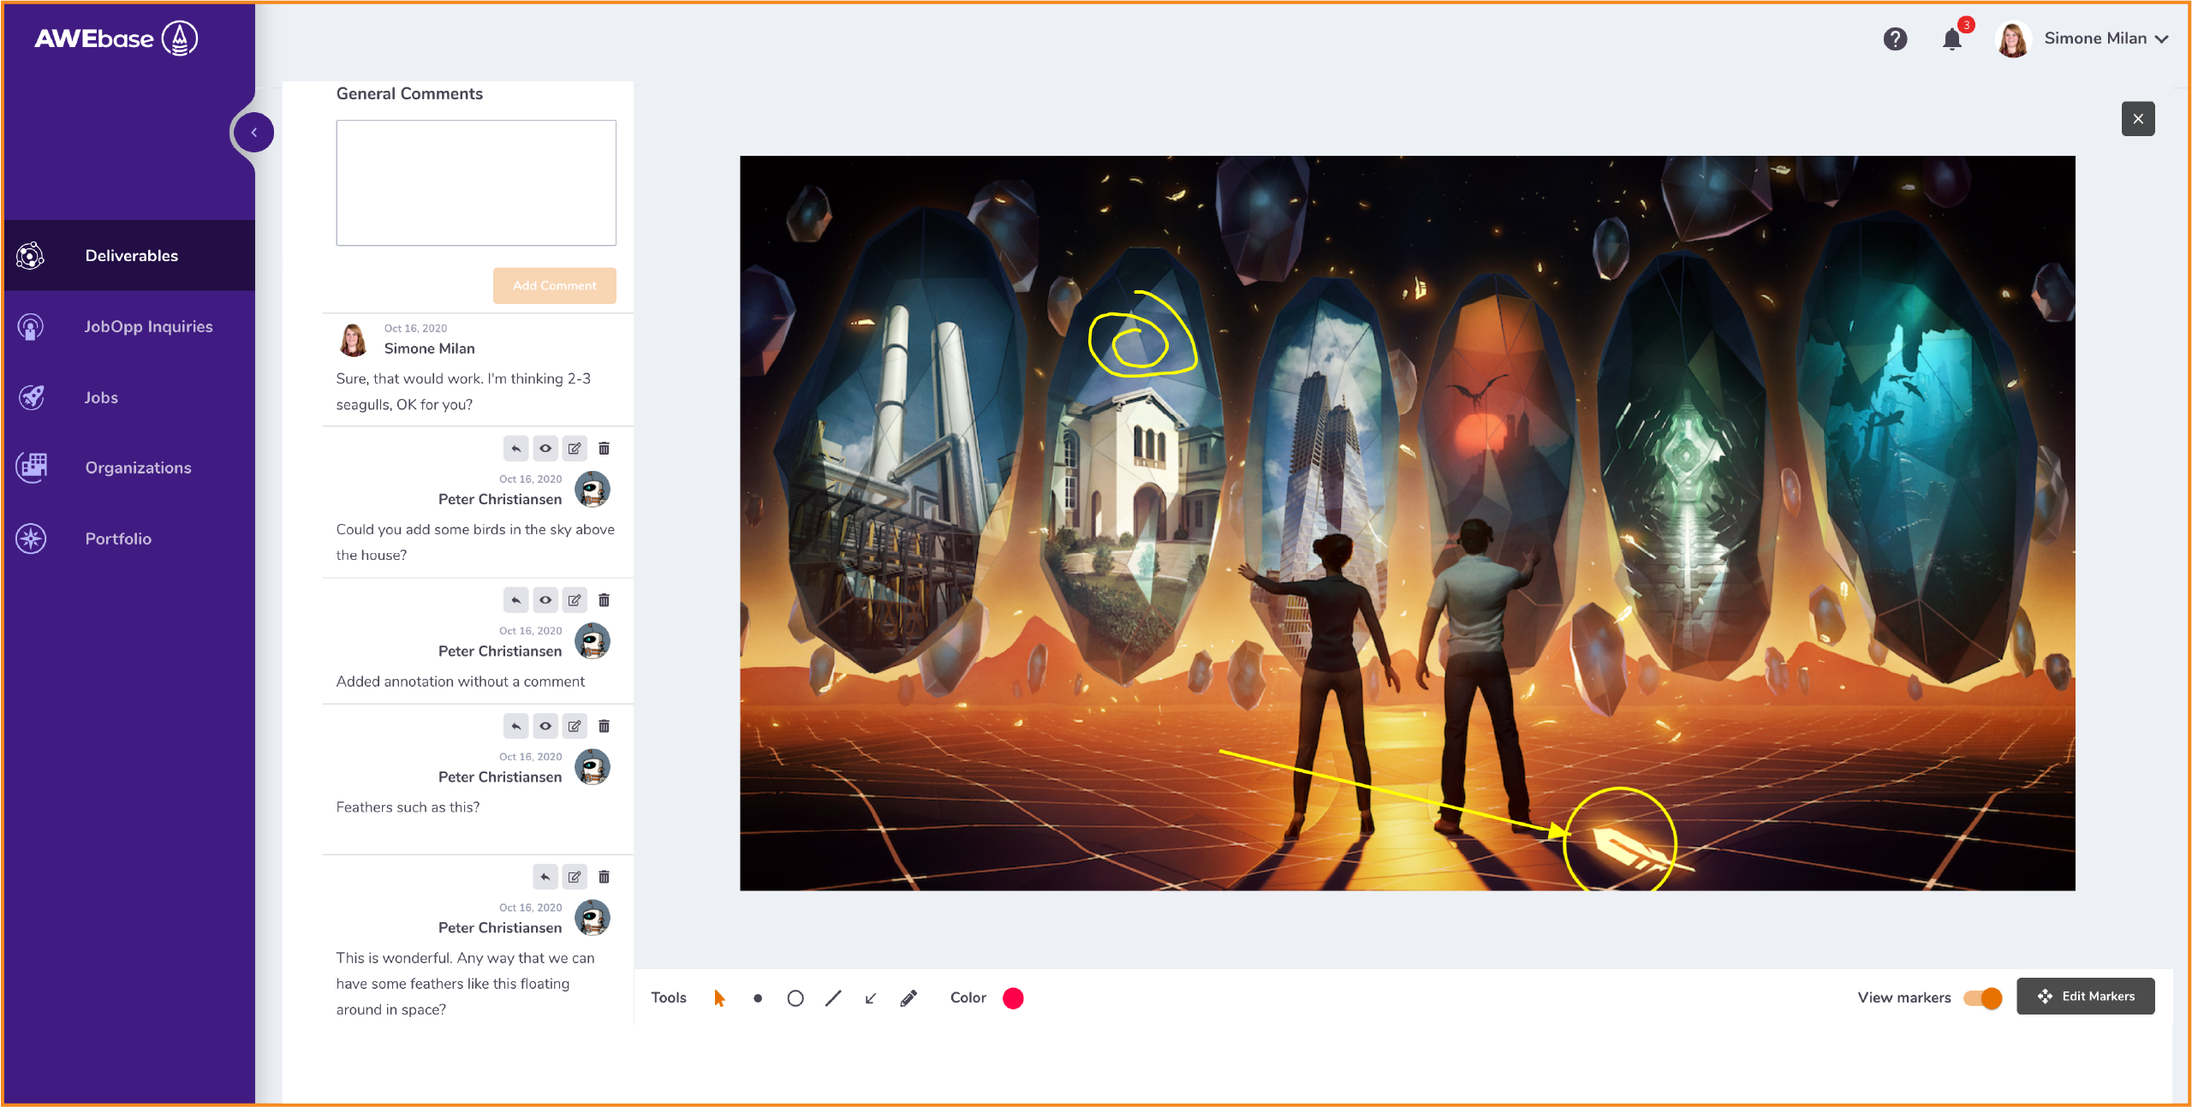Go to JobOpp Inquiries section
Screen dimensions: 2192x1107
point(148,326)
